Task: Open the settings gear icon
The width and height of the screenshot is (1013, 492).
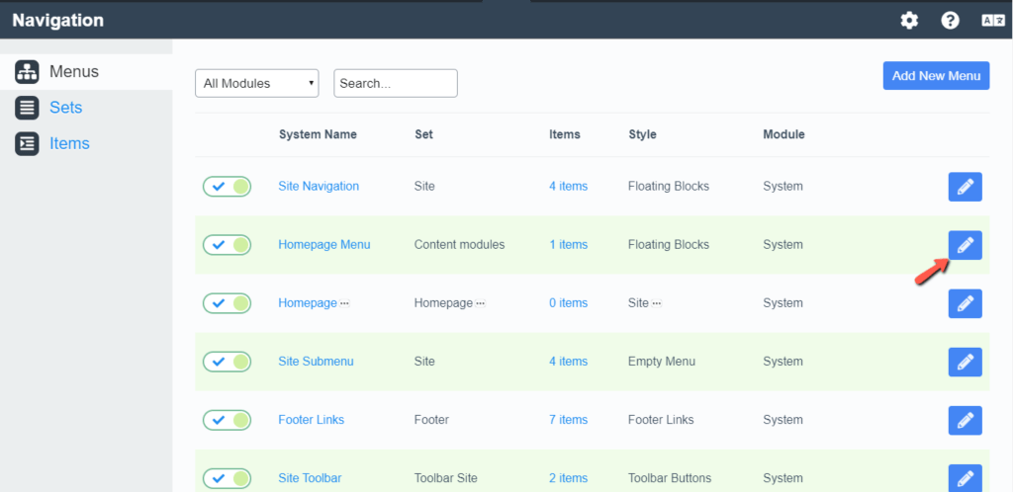Action: click(909, 20)
